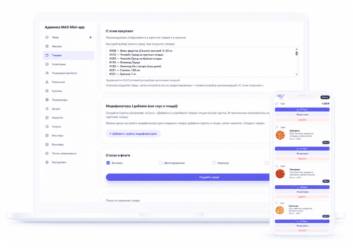Toggle the Активен checkbox under Статус и флаги
353x248 pixels.
pos(108,163)
